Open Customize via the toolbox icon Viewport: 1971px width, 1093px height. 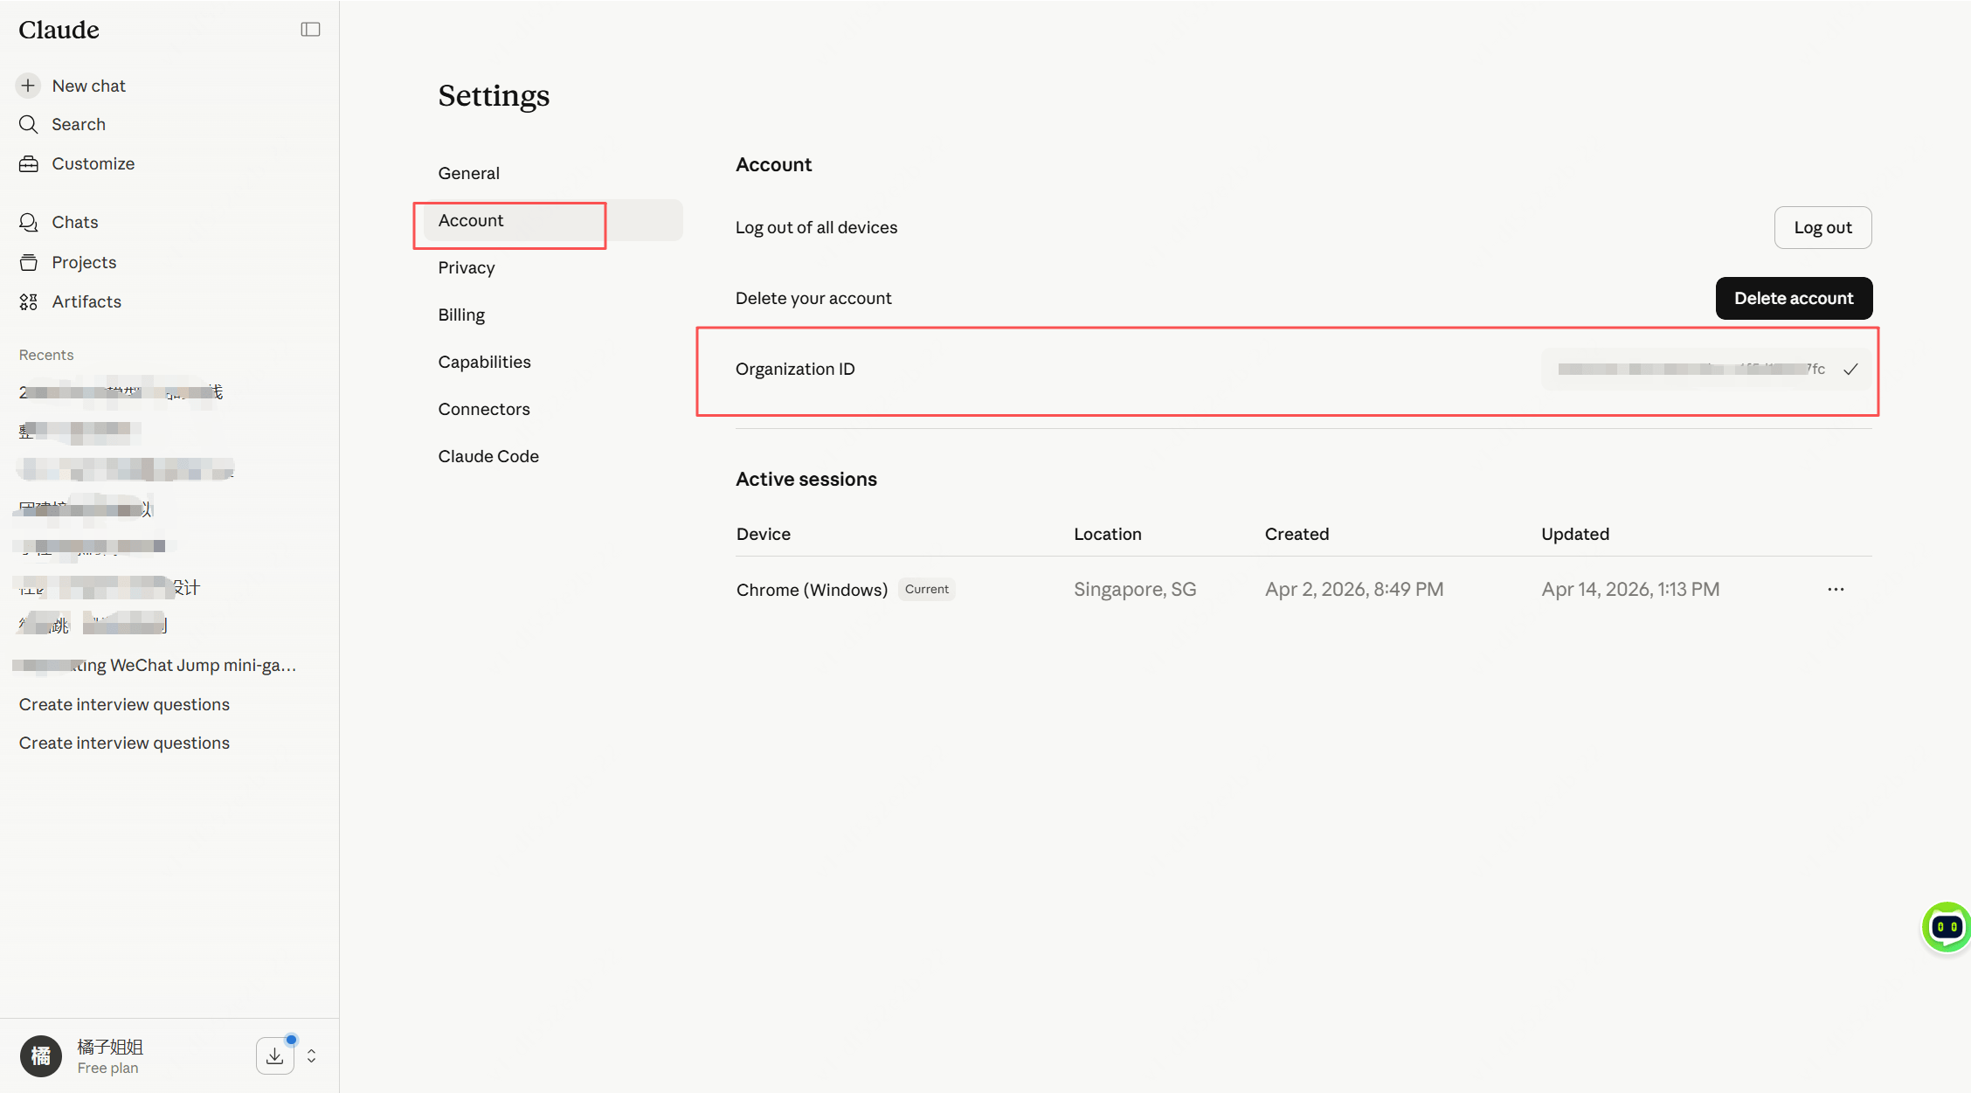pos(28,163)
